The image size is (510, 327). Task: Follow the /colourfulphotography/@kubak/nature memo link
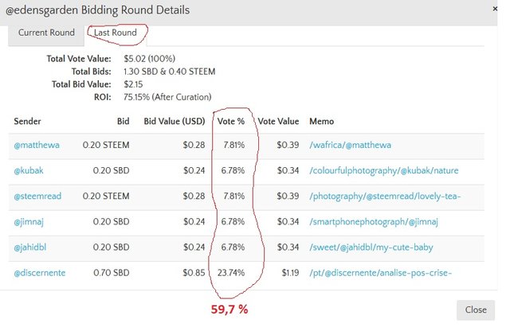tap(383, 170)
